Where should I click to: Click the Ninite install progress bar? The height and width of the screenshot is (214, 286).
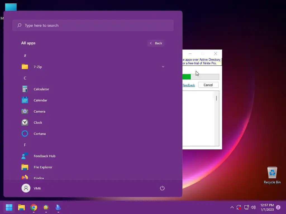tap(201, 77)
